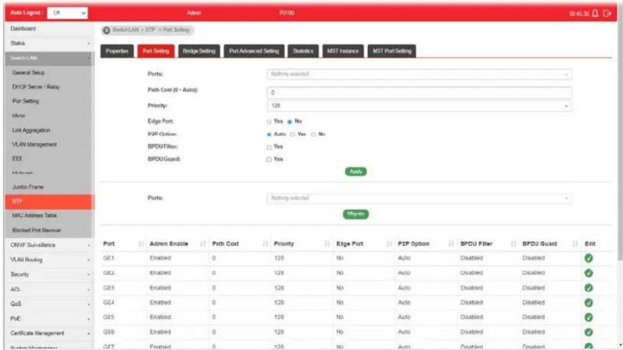
Task: Expand the ONVIF Surveillance menu
Action: click(x=49, y=245)
